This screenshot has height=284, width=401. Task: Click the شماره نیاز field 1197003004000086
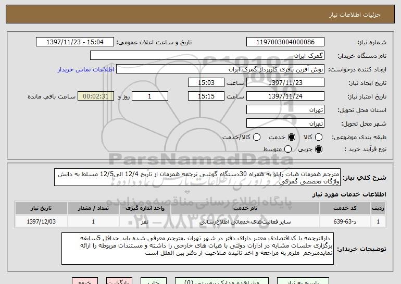click(285, 42)
